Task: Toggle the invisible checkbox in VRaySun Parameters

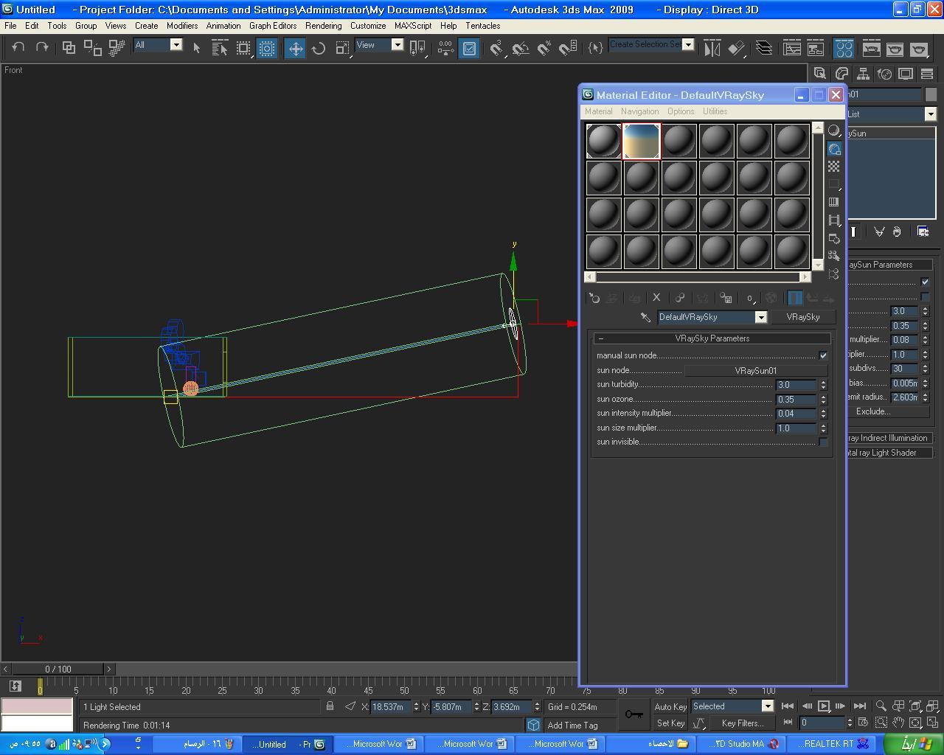Action: click(925, 296)
